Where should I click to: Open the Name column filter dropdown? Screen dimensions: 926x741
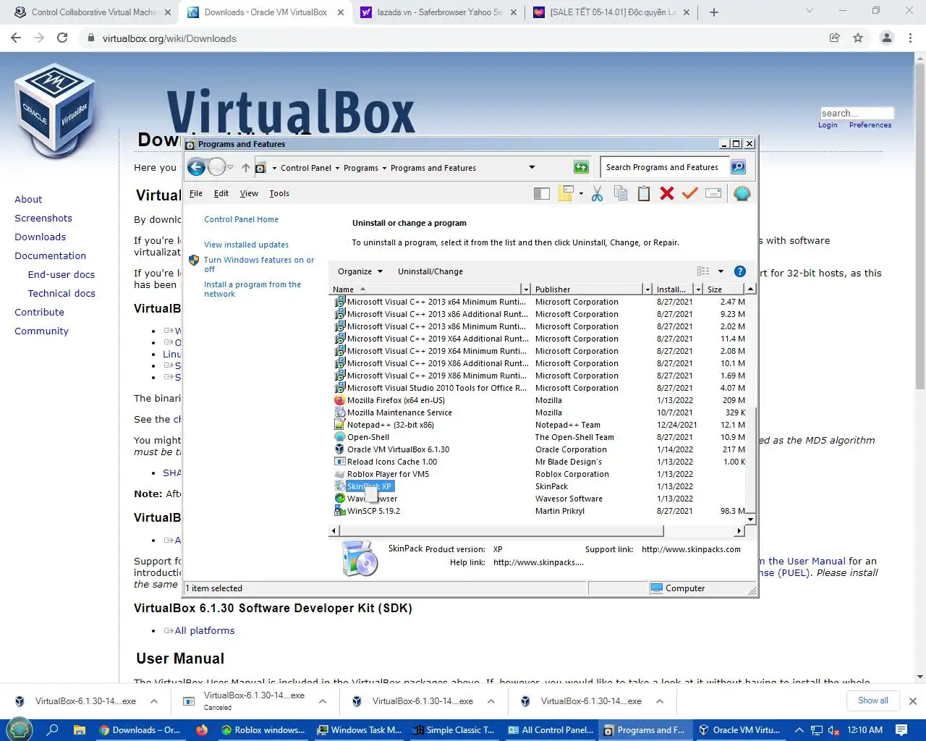(526, 289)
